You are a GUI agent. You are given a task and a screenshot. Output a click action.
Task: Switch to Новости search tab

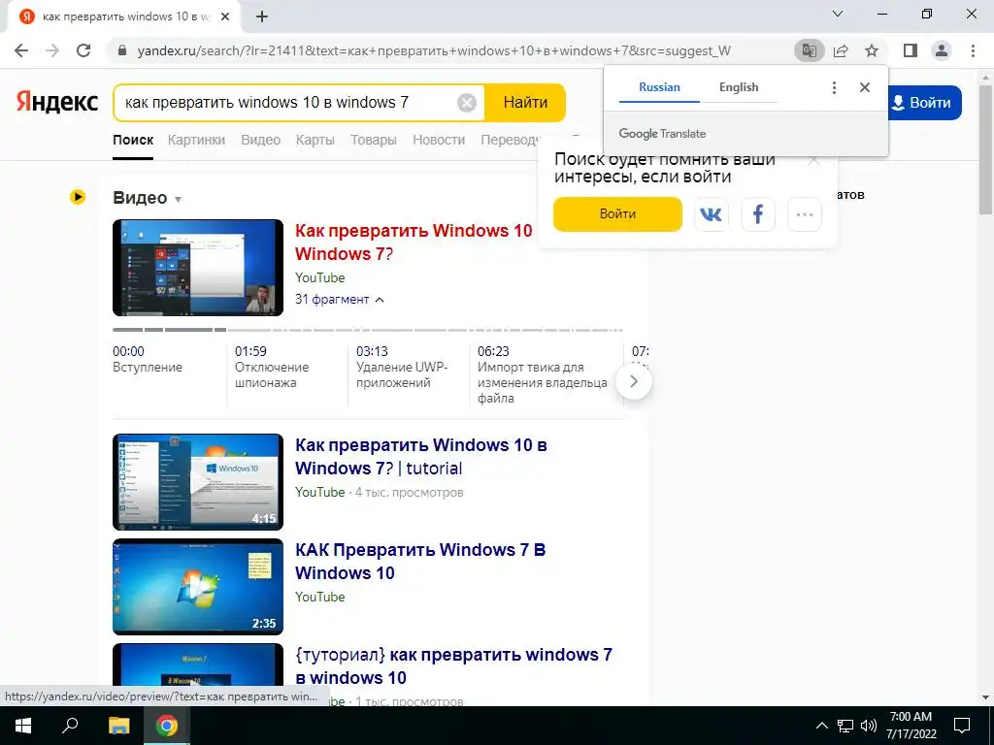click(x=439, y=140)
